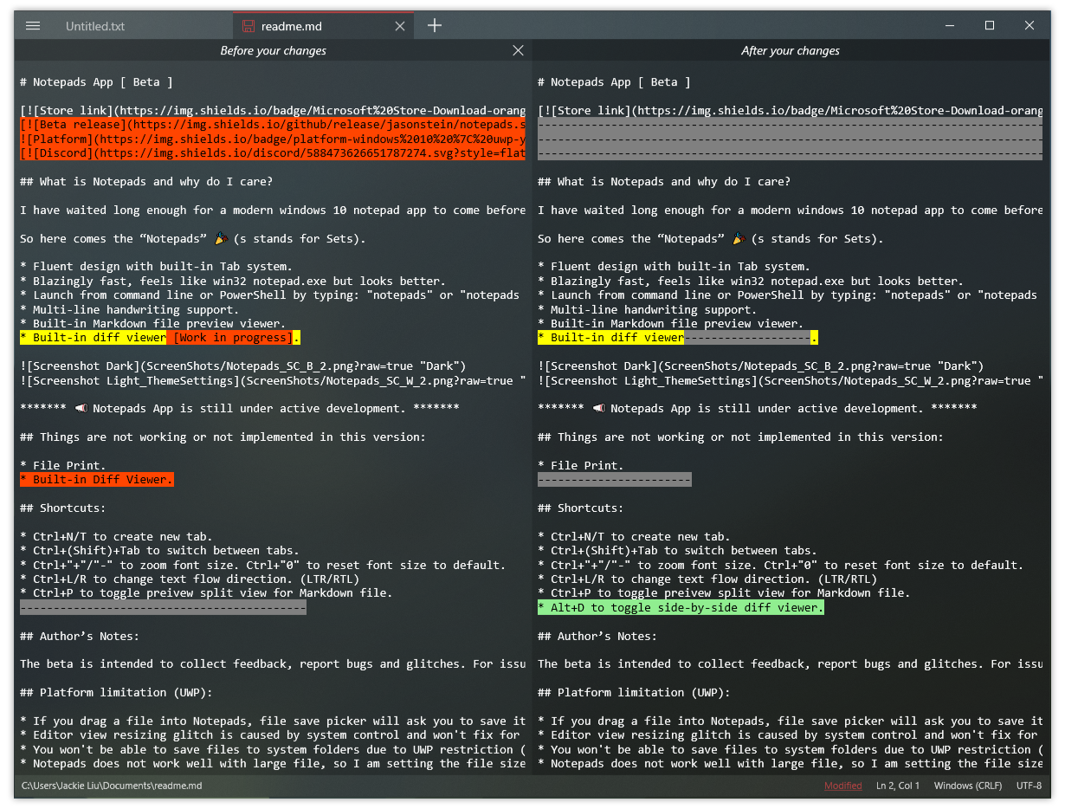Viewport: 1065px width, 809px height.
Task: Click 'Ctrl+L/R to change text flow' line in left pane
Action: [190, 579]
